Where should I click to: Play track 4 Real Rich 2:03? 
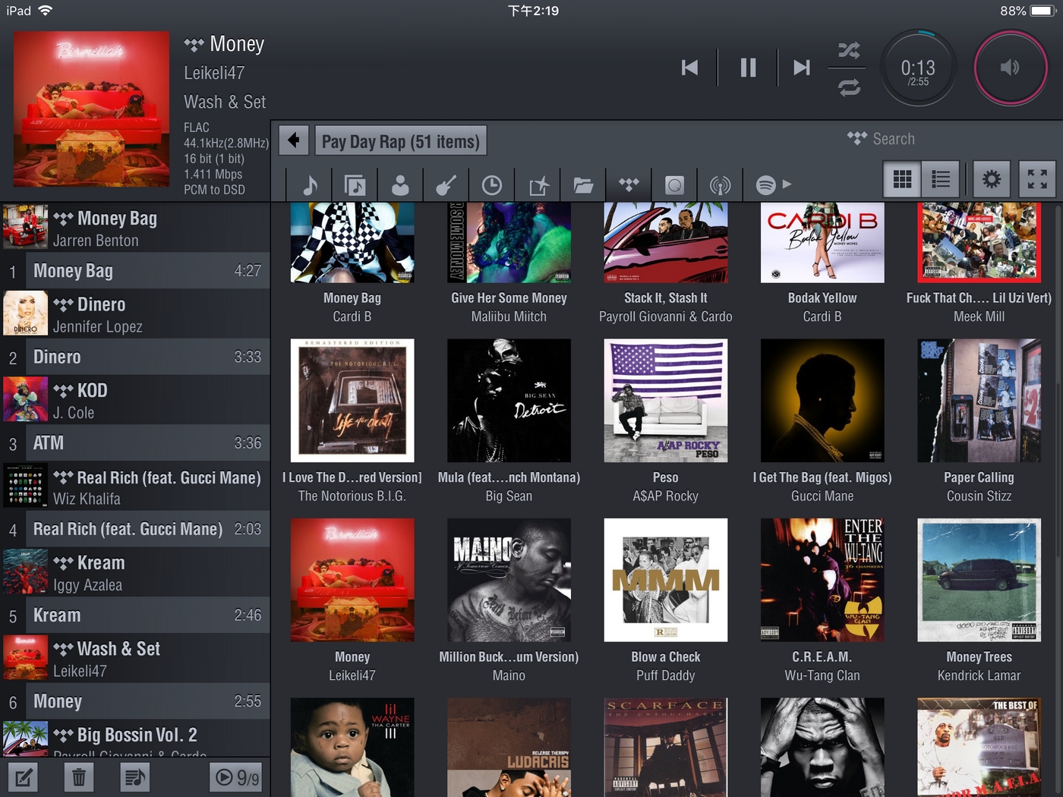tap(135, 529)
